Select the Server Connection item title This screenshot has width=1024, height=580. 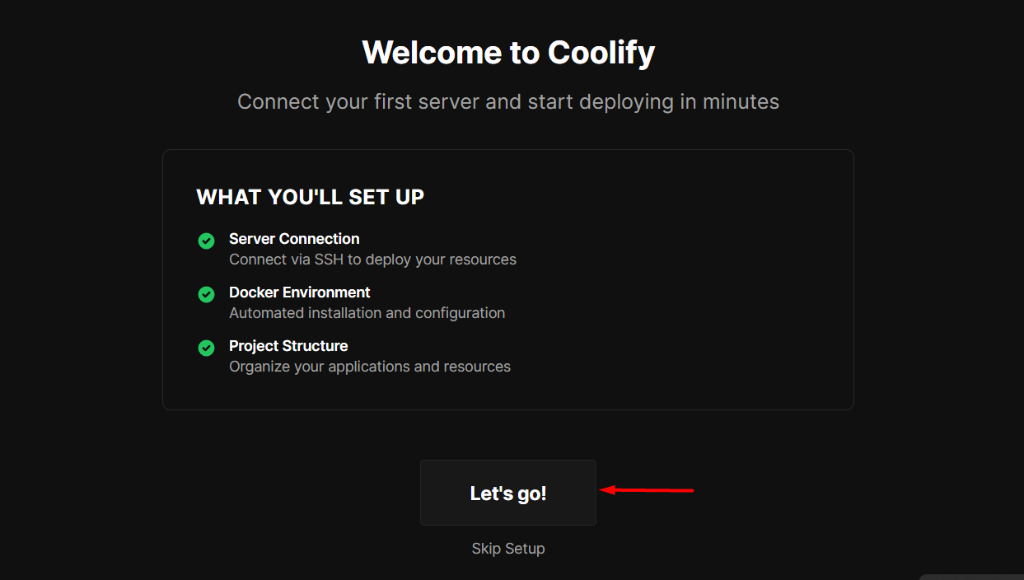(x=294, y=239)
